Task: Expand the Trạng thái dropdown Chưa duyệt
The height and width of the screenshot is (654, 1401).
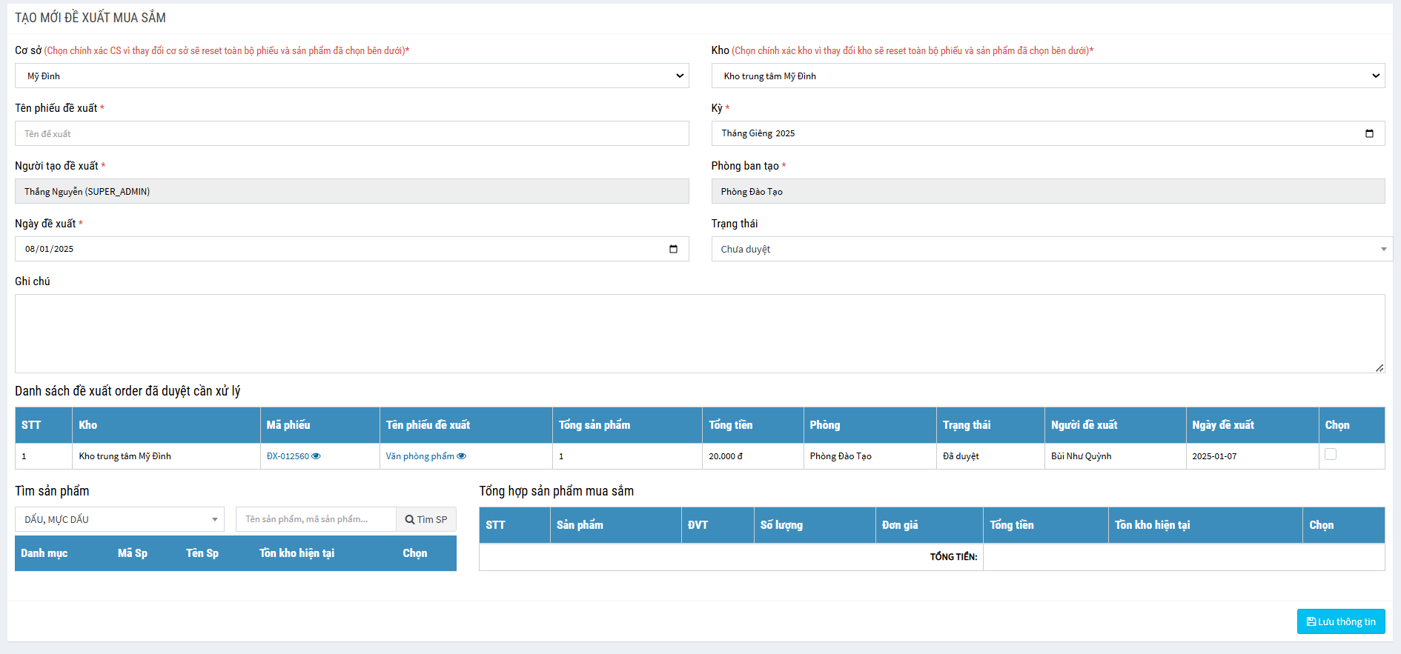Action: [1051, 249]
